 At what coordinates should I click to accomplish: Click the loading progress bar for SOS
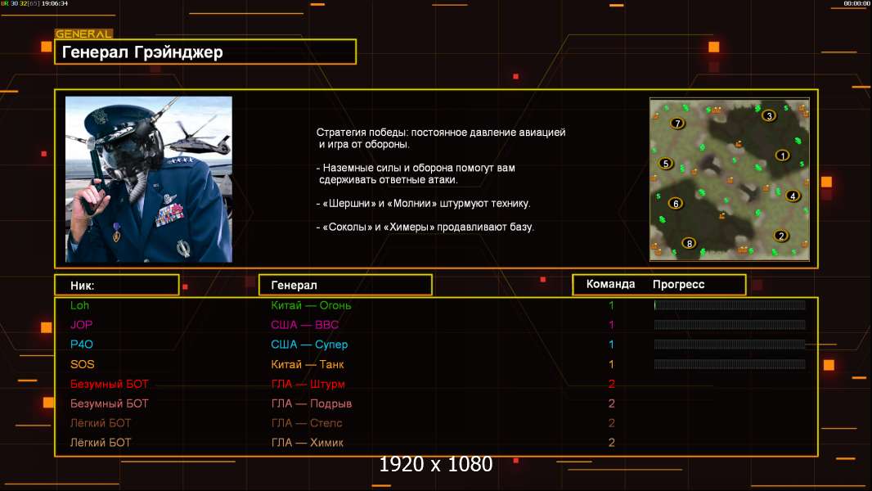730,364
